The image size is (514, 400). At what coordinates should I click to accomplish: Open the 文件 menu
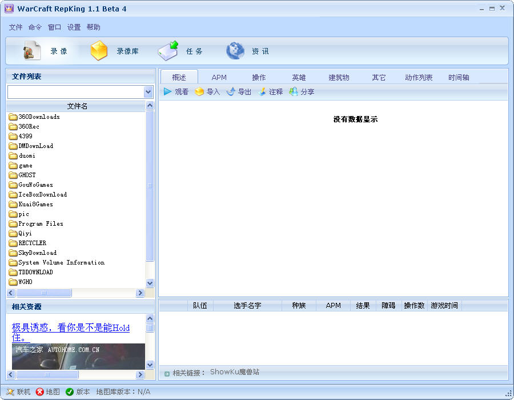(x=16, y=27)
